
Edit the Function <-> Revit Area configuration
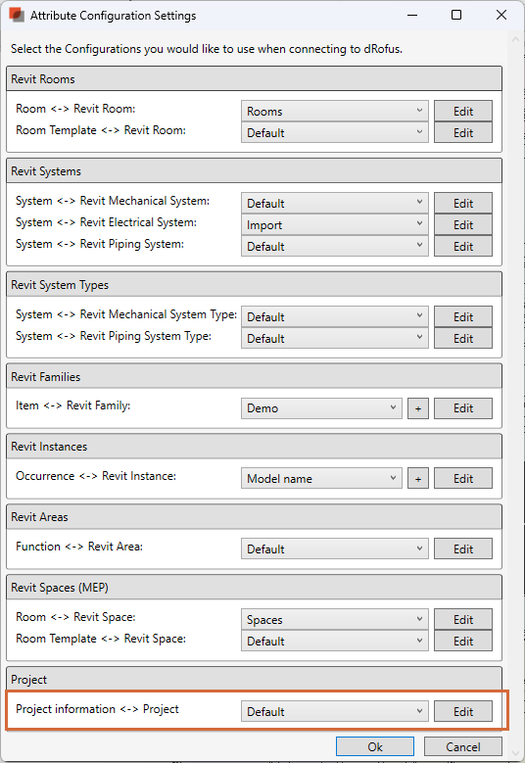click(x=463, y=548)
